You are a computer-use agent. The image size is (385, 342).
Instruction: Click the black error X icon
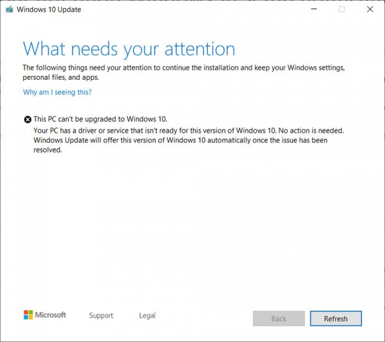[28, 119]
